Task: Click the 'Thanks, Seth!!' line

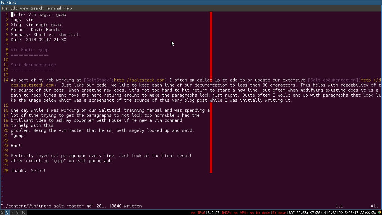Action: [x=28, y=171]
